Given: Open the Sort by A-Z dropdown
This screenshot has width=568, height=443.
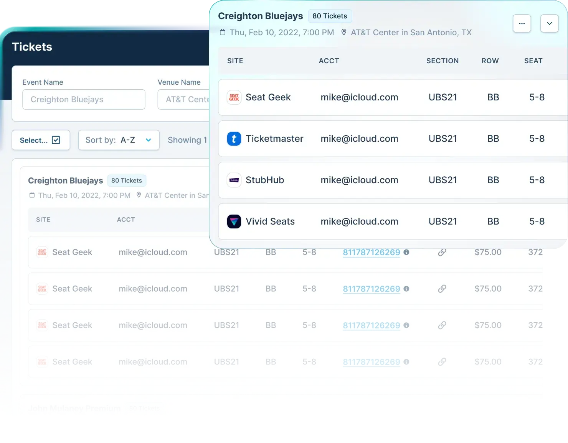Looking at the screenshot, I should (118, 140).
